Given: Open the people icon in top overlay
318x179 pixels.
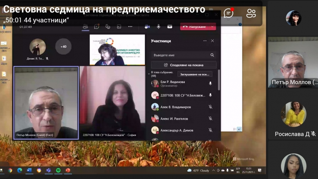Looking at the screenshot, I should (251, 13).
